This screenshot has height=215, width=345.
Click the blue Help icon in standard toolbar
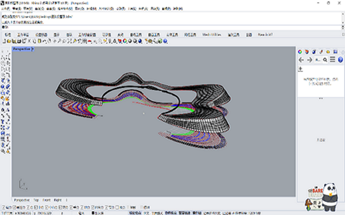165,41
